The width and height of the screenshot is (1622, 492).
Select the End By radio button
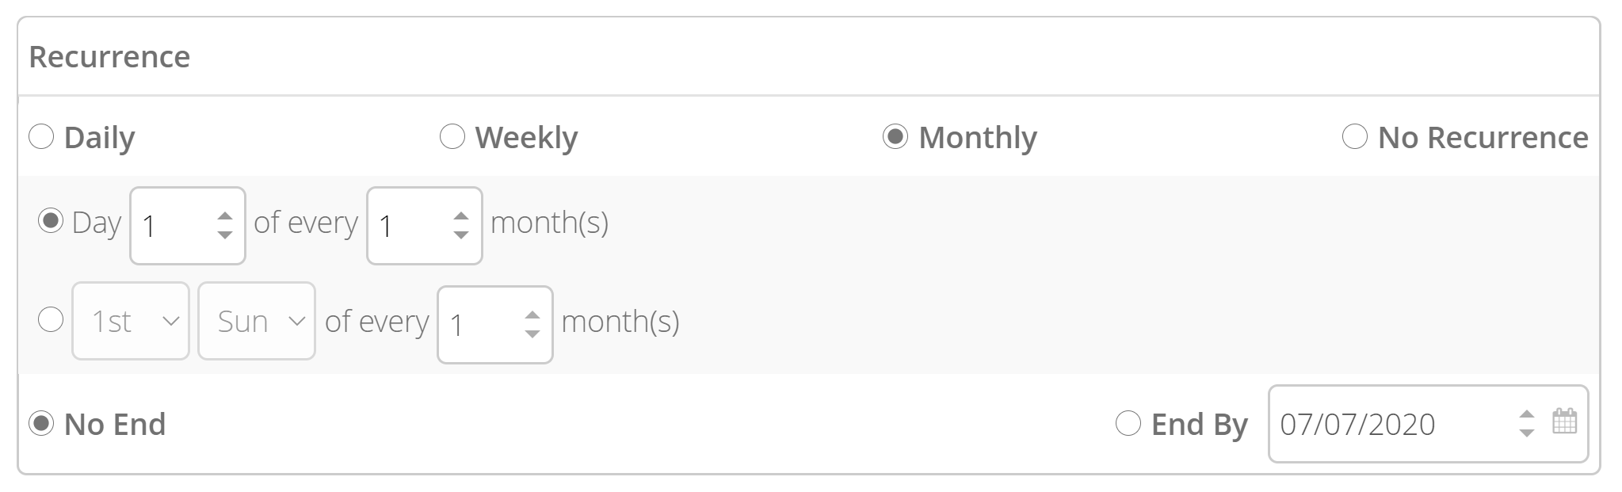click(x=1128, y=424)
